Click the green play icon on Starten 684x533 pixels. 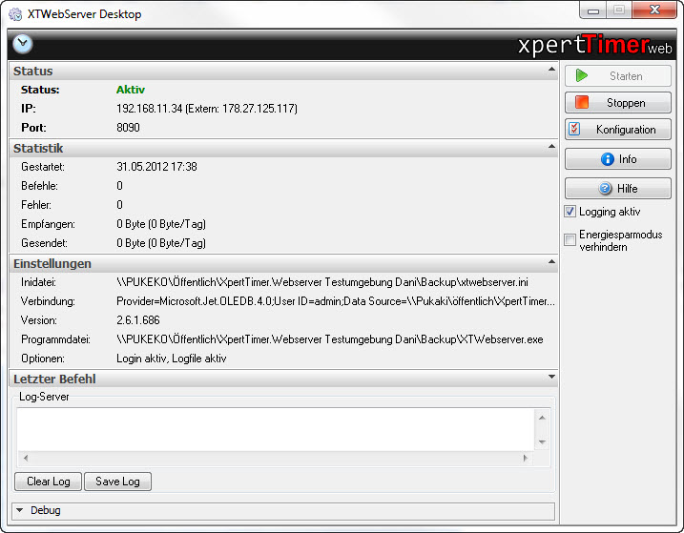point(582,75)
